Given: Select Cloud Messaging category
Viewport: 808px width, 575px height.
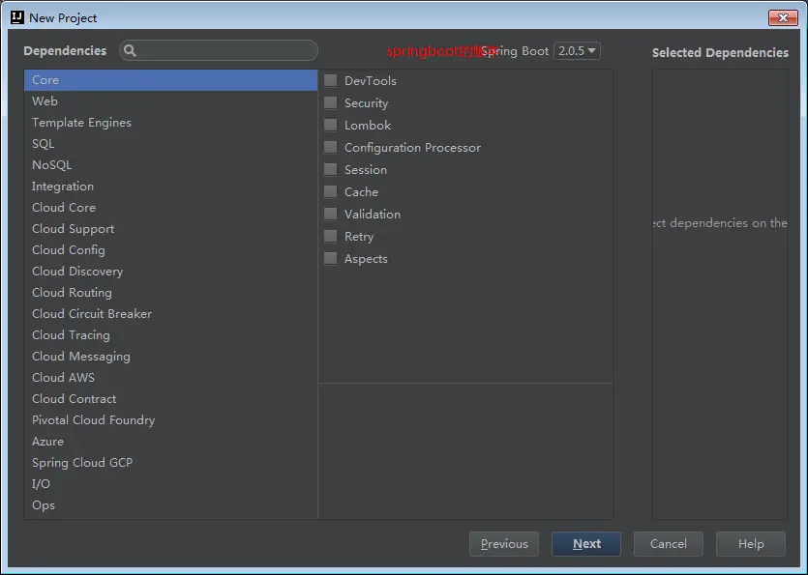Looking at the screenshot, I should 170,357.
